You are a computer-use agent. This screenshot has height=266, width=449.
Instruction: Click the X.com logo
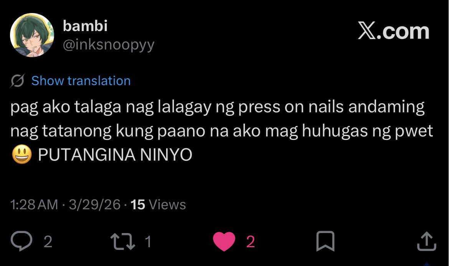pyautogui.click(x=393, y=31)
